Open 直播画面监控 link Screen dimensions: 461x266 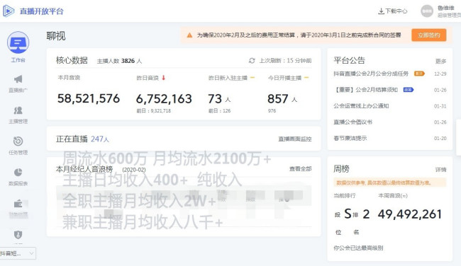pyautogui.click(x=295, y=139)
